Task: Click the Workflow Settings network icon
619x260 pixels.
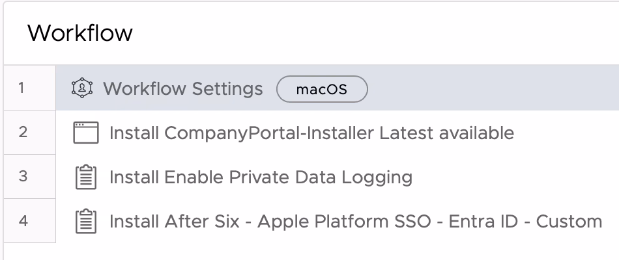Action: (x=82, y=88)
